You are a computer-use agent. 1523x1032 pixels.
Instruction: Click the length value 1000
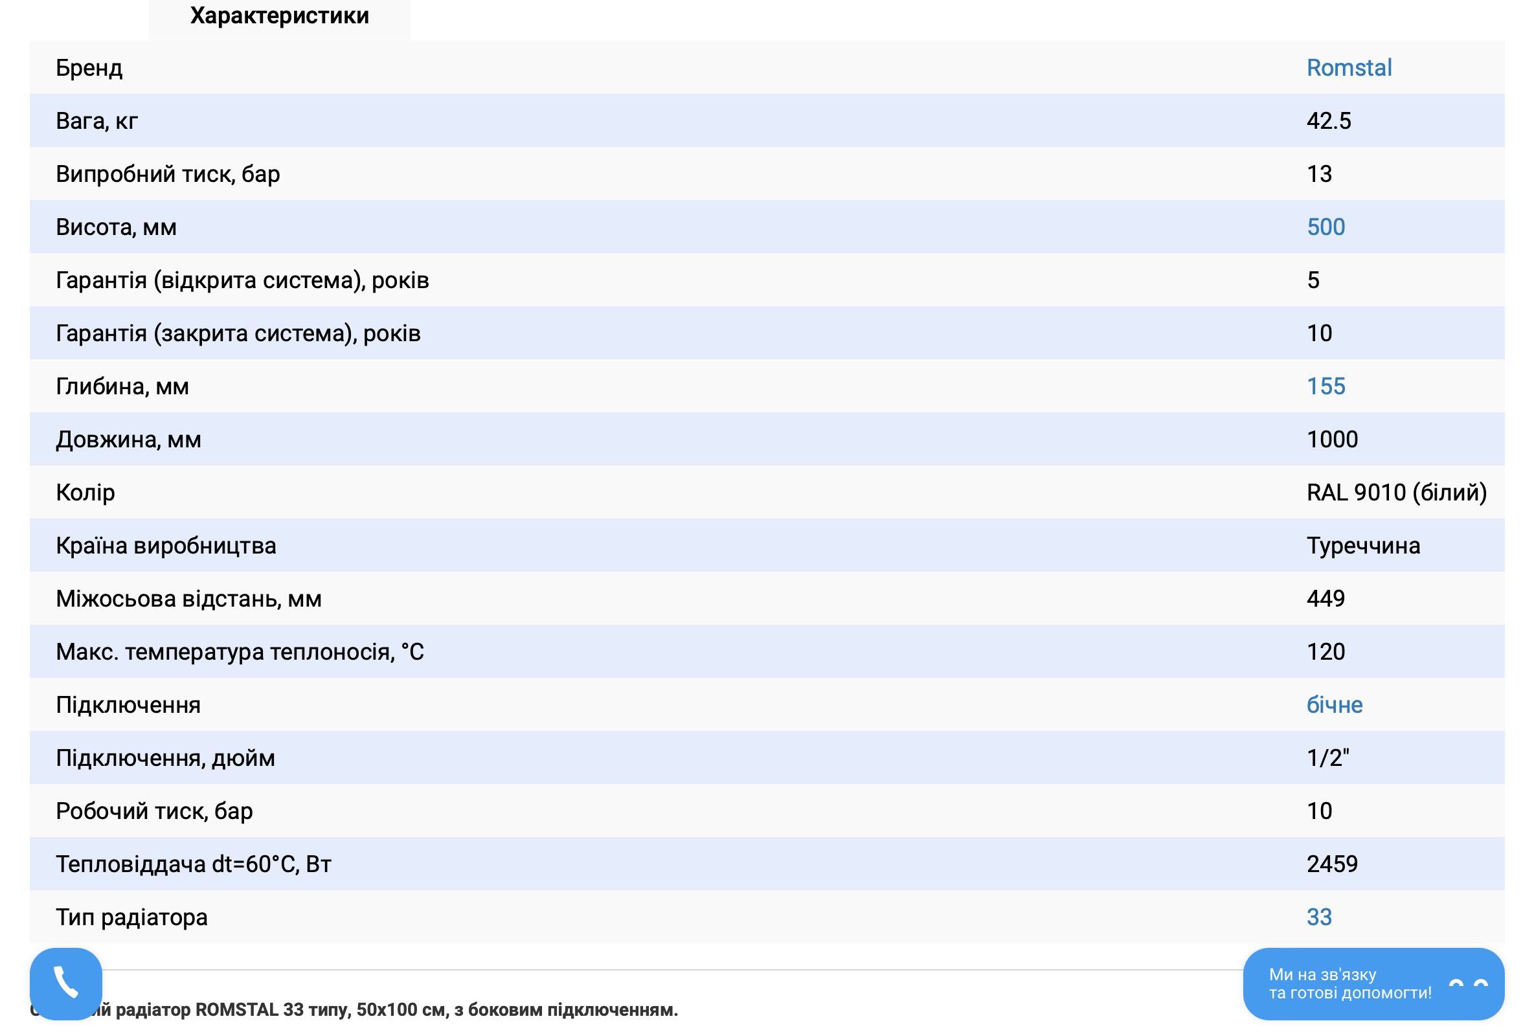pos(1332,440)
